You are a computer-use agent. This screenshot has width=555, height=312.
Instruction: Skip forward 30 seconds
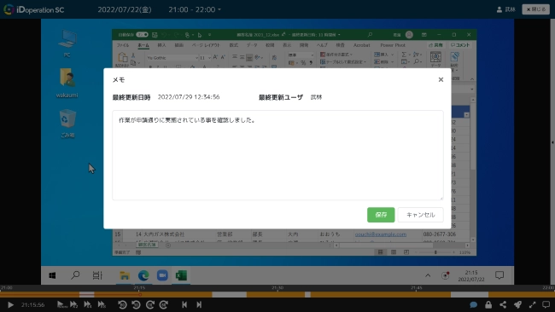(x=164, y=304)
